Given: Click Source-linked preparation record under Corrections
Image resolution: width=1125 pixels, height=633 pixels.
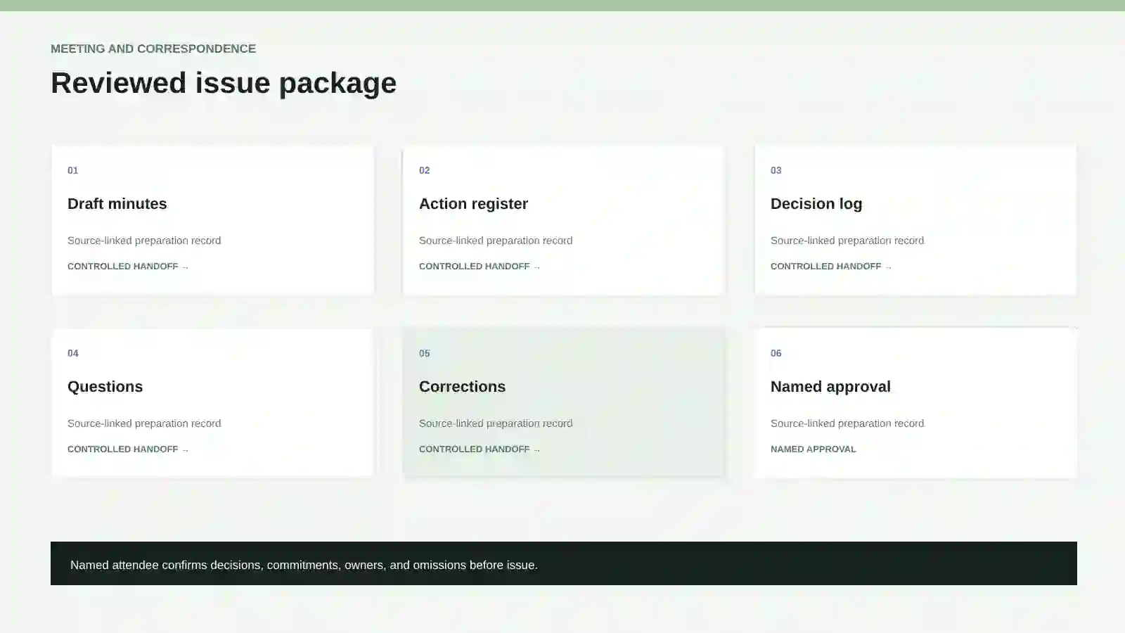Looking at the screenshot, I should [x=496, y=423].
